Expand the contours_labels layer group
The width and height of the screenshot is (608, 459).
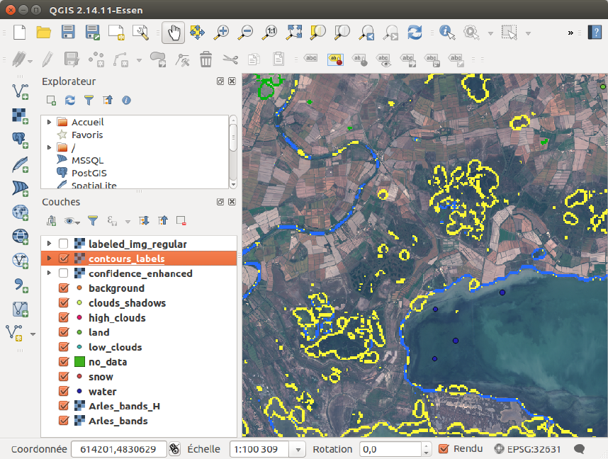tap(49, 259)
